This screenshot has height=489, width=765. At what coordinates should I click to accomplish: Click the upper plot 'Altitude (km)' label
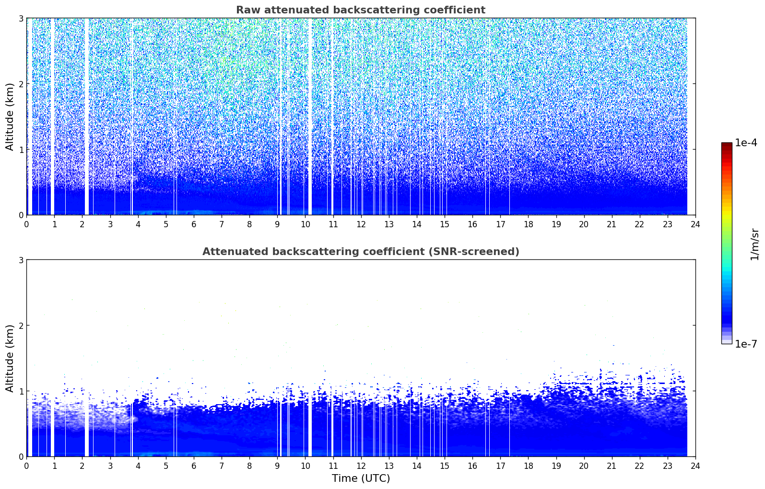coord(10,116)
